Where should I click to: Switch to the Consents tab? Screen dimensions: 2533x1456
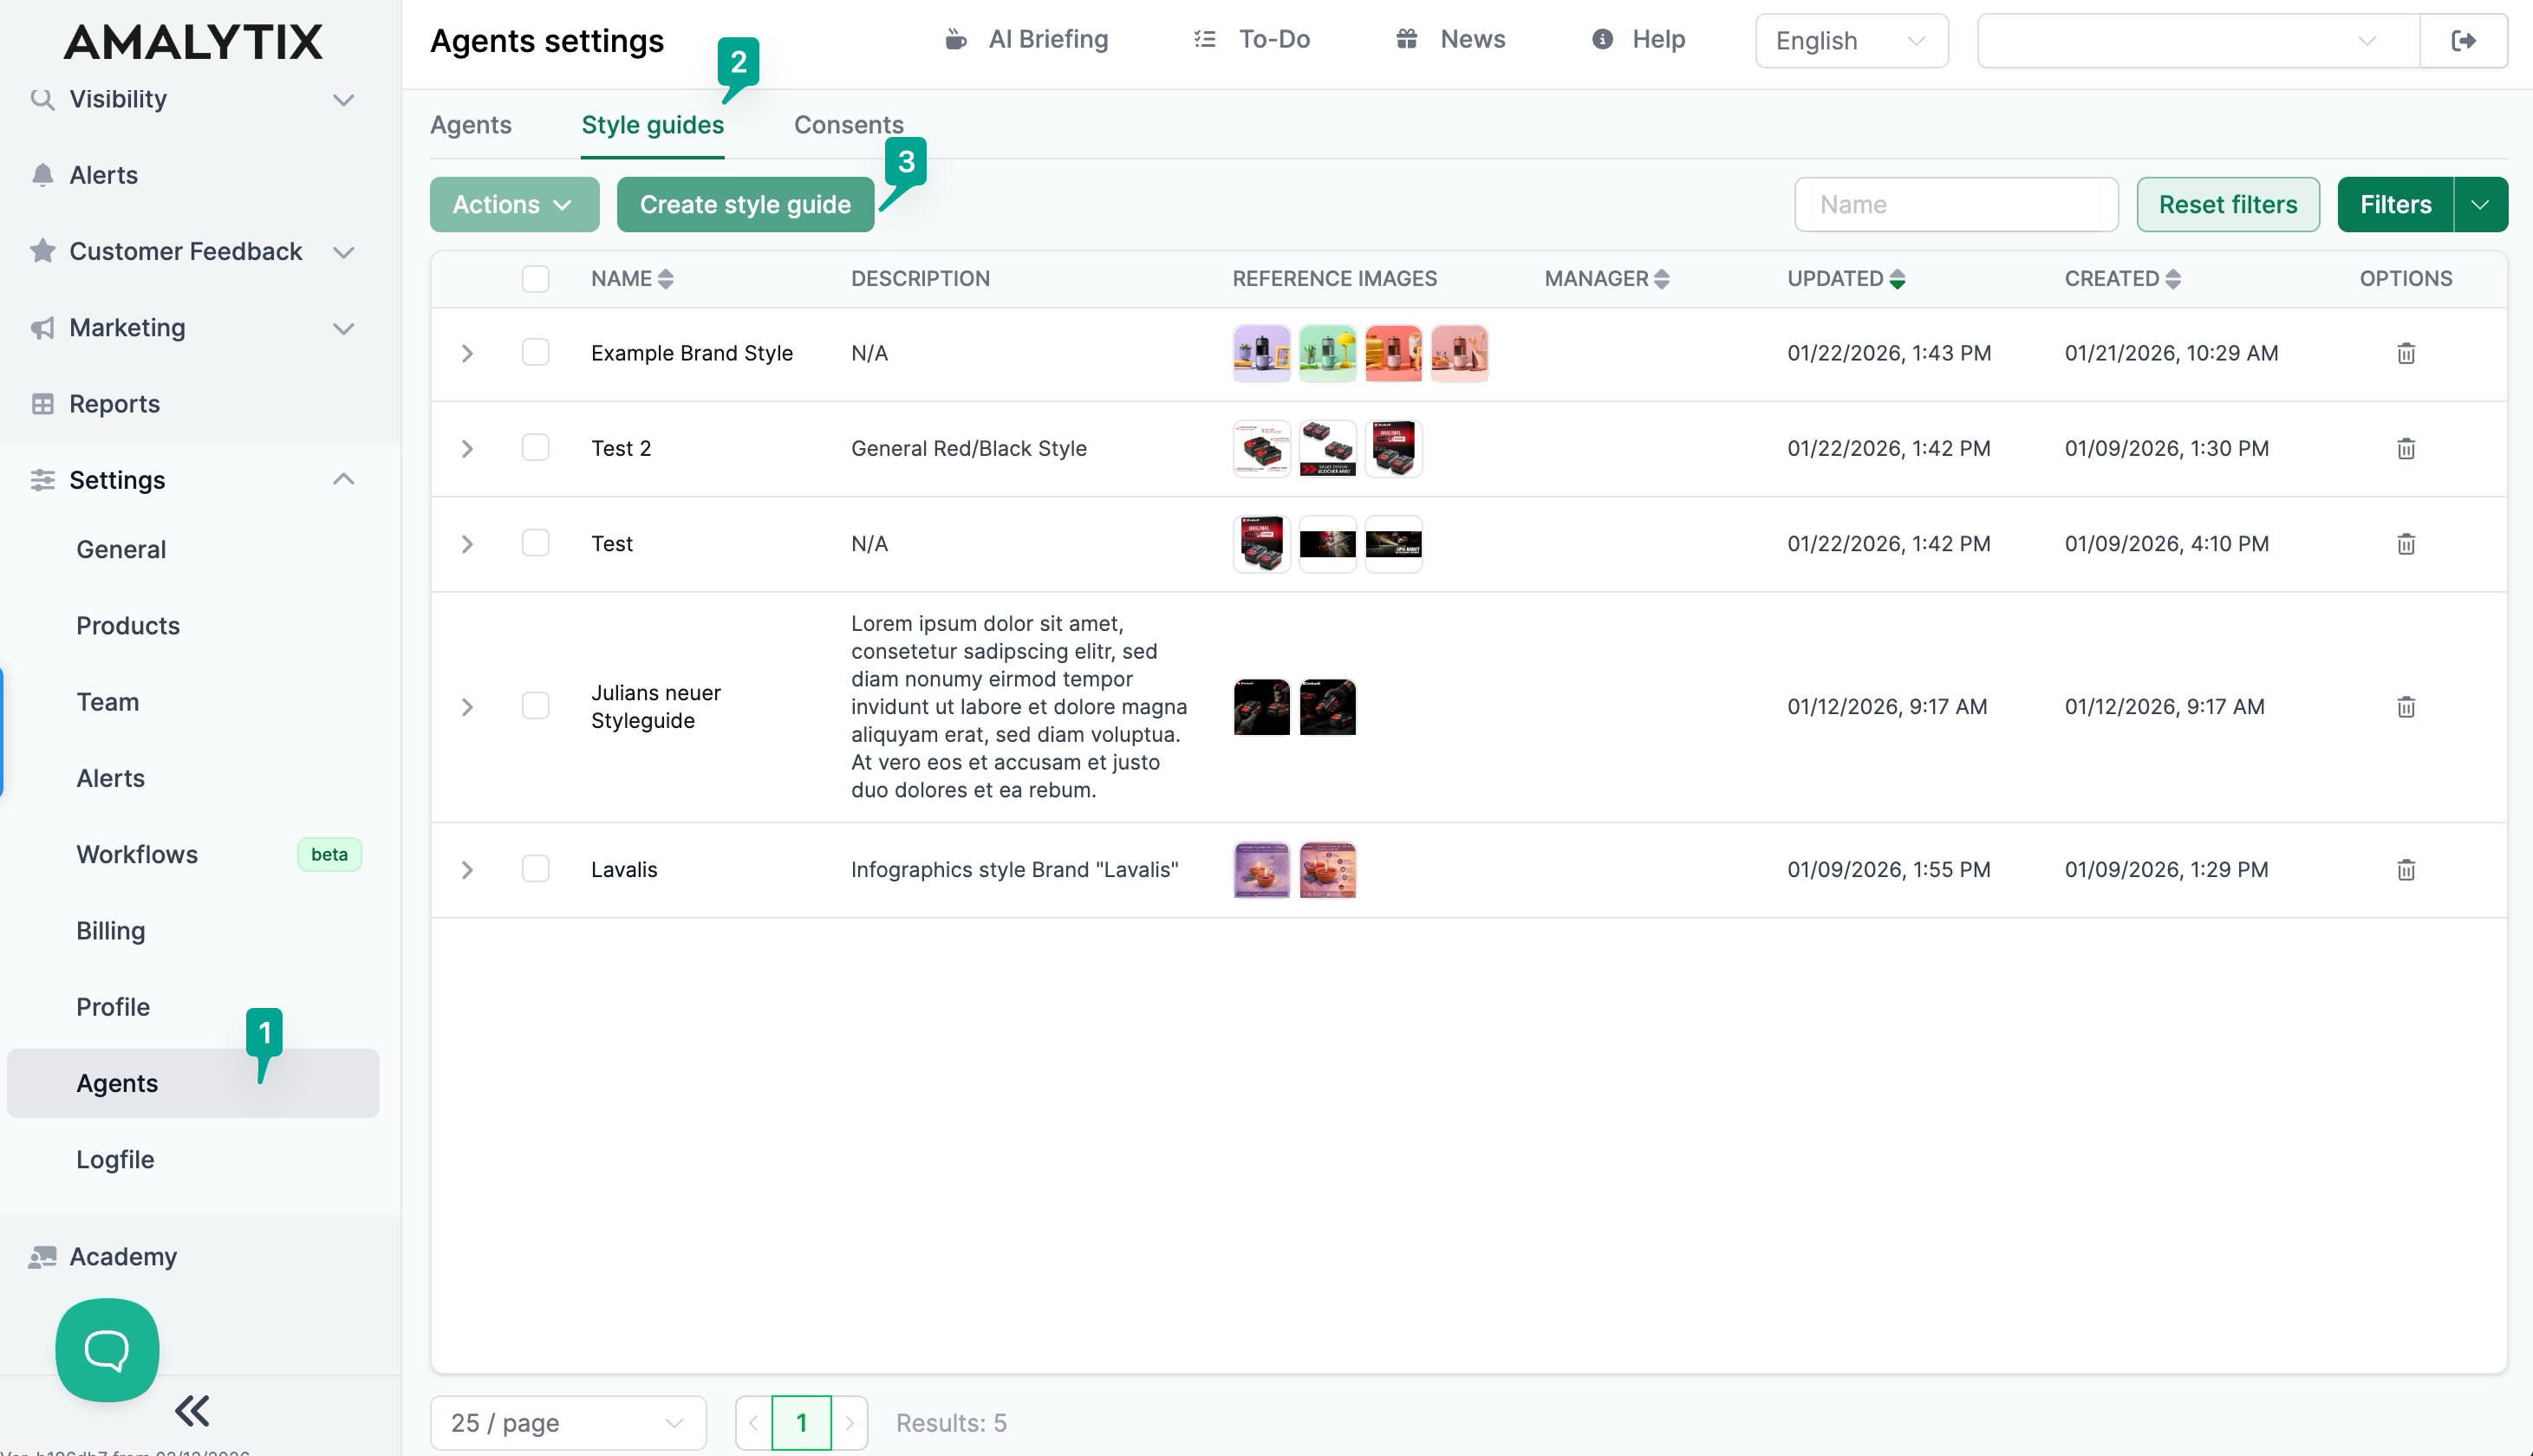[x=848, y=125]
